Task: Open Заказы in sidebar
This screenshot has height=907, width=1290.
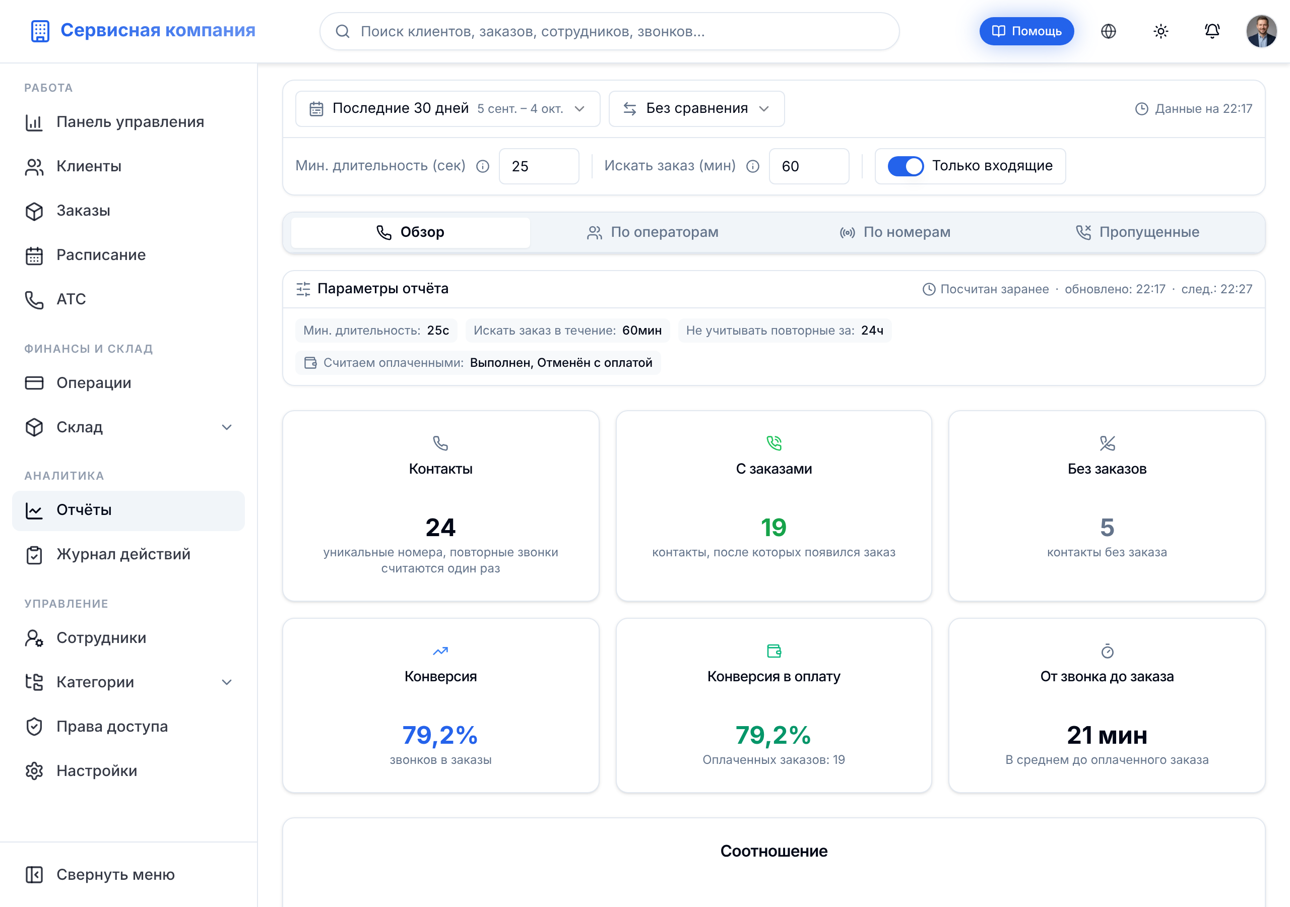Action: 128,211
